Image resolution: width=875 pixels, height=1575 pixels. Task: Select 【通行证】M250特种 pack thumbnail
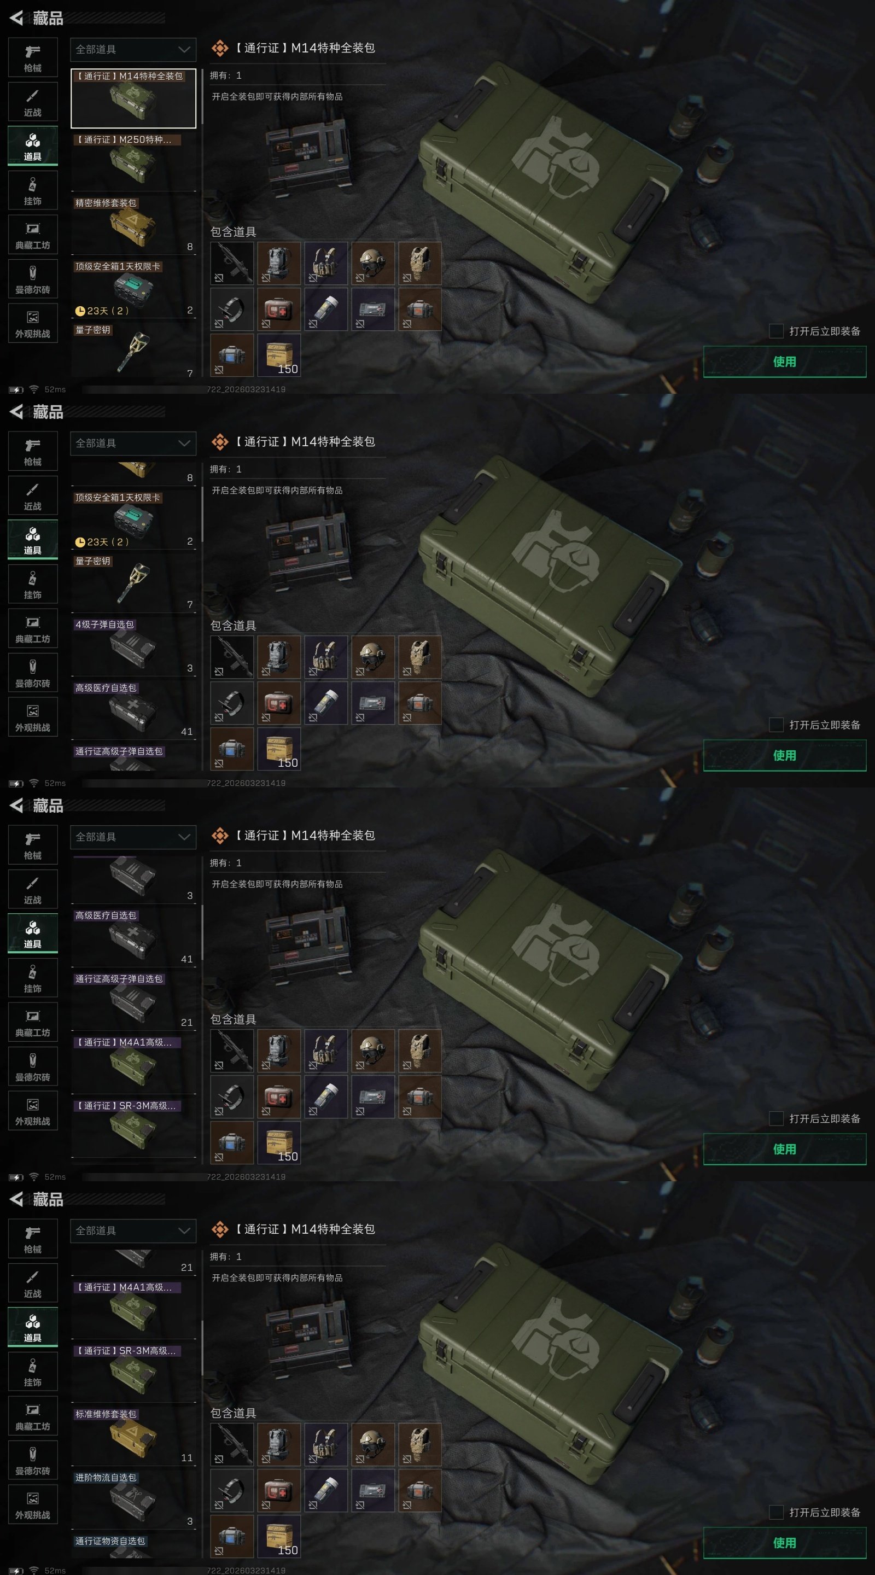click(133, 162)
